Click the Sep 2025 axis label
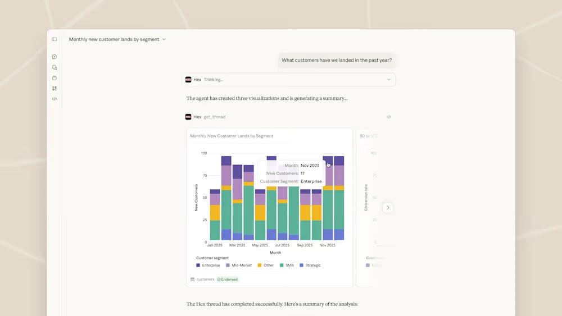This screenshot has width=562, height=316. (305, 245)
